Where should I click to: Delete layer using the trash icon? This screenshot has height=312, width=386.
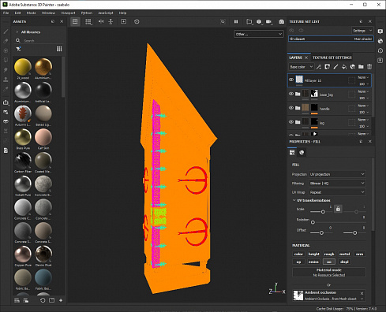[x=369, y=67]
